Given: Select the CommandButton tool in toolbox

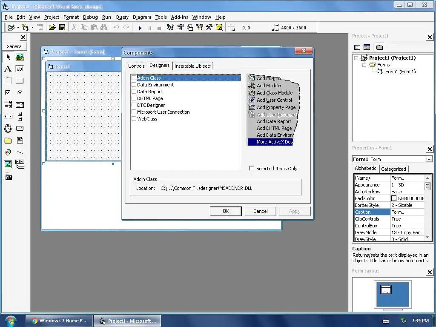Looking at the screenshot, I should [20, 80].
